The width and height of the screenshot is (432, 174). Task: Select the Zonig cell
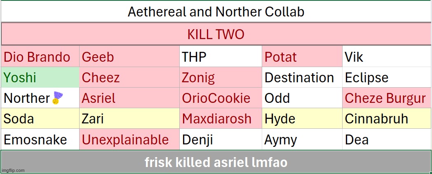click(220, 78)
